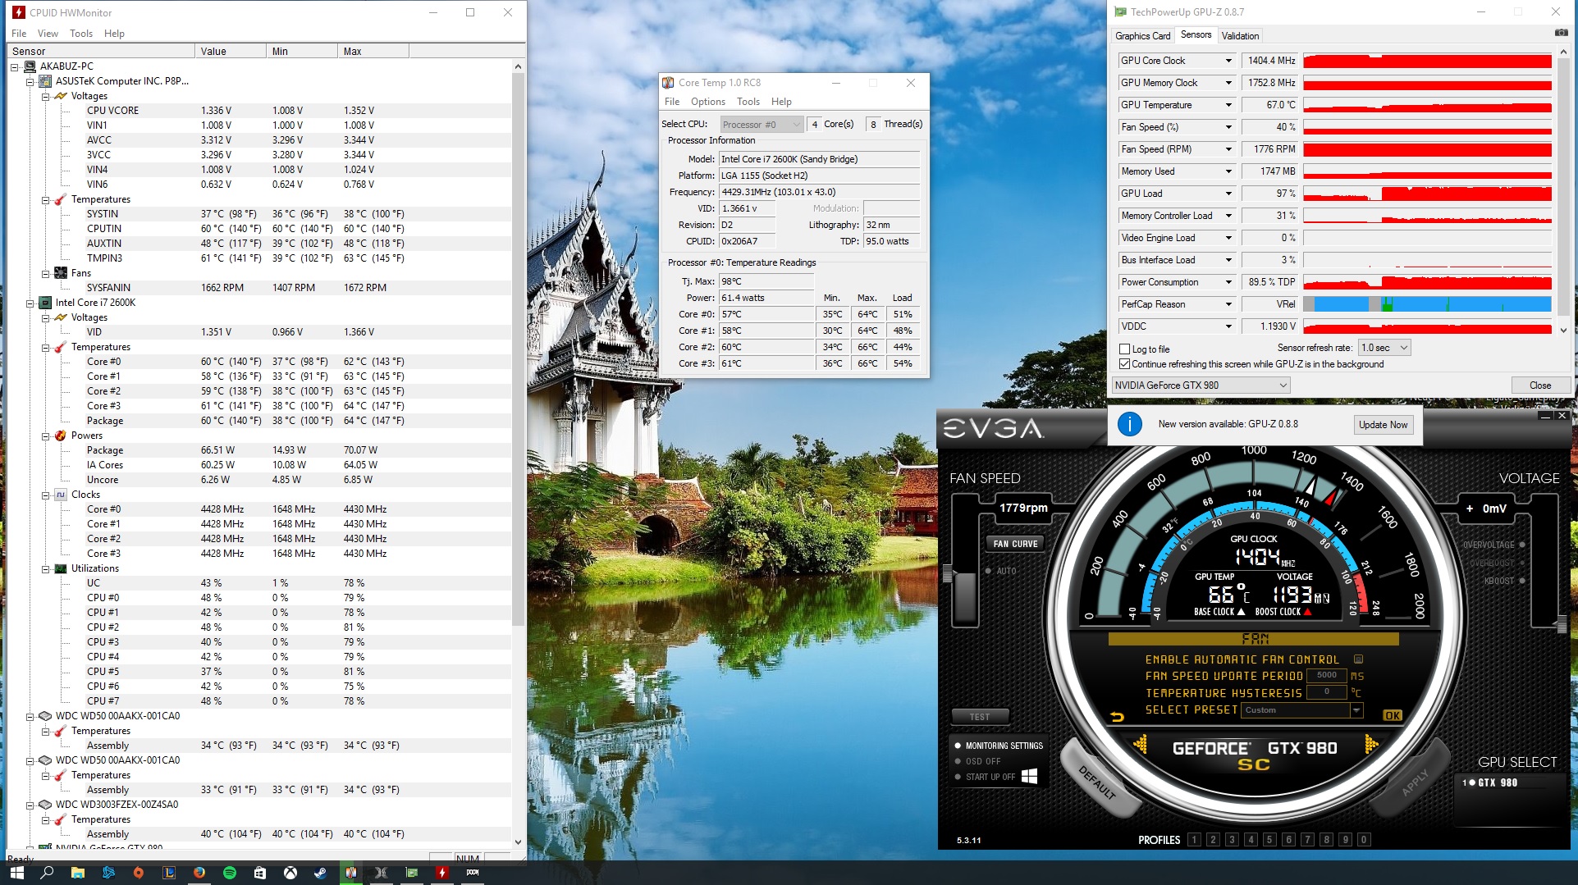Image resolution: width=1578 pixels, height=885 pixels.
Task: Click the yellow undo arrow in EVGA fan panel
Action: pyautogui.click(x=1117, y=717)
